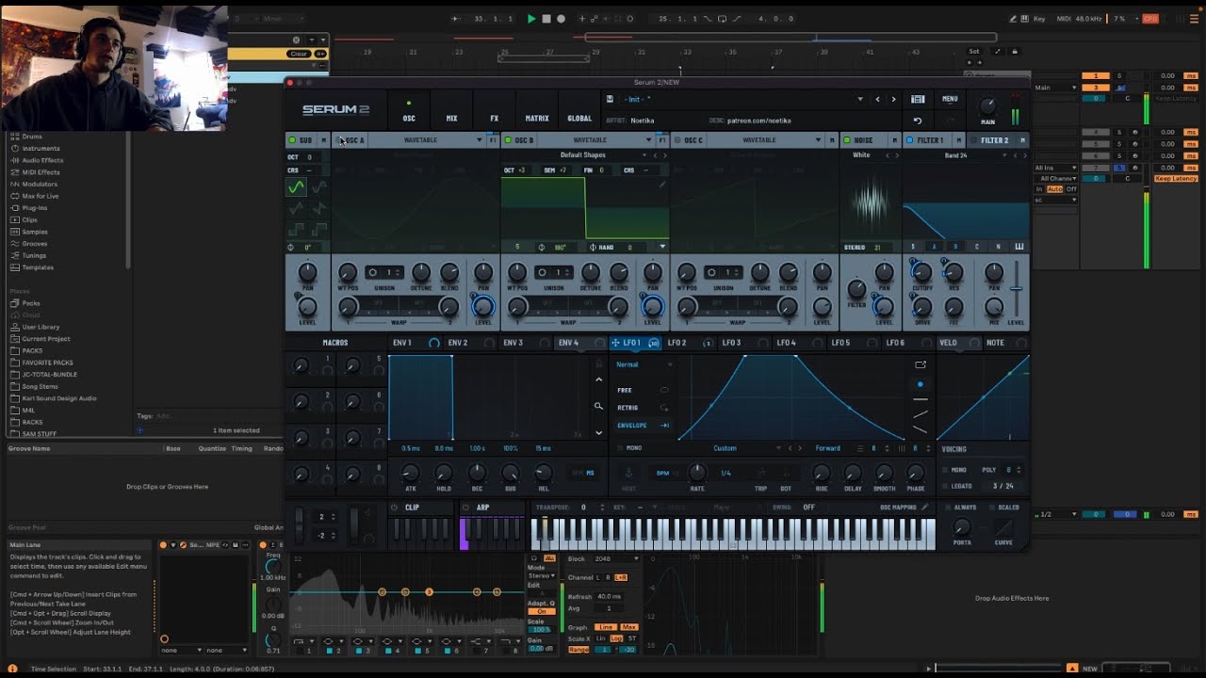Open Audio Effects in the Ableton browser

coord(43,160)
